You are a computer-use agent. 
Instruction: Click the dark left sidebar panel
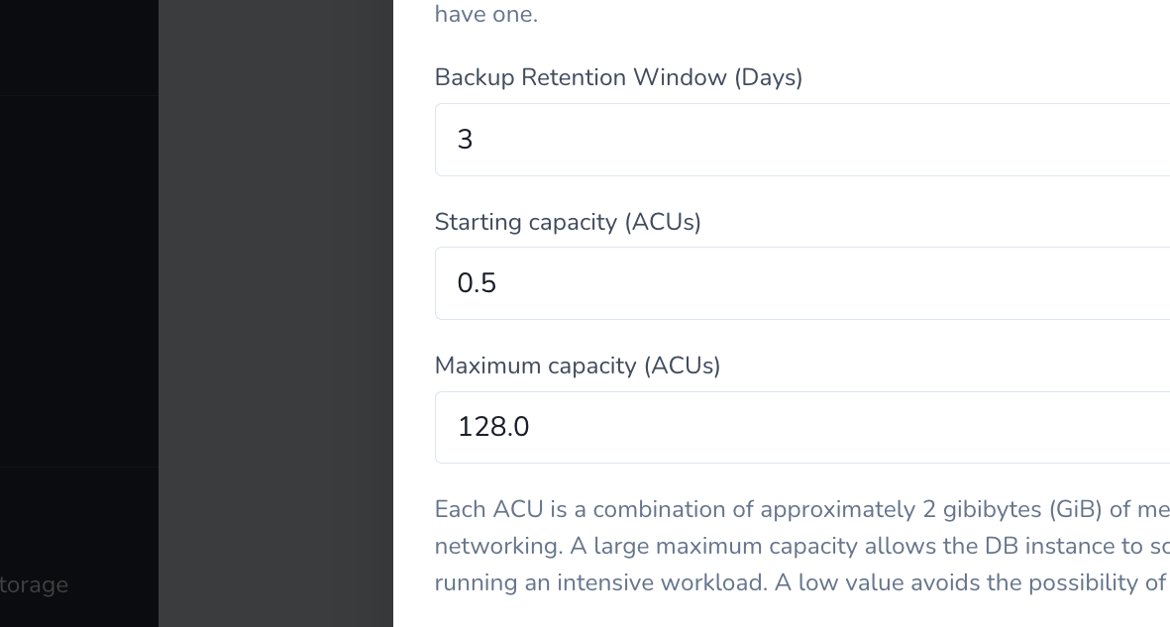(79, 297)
